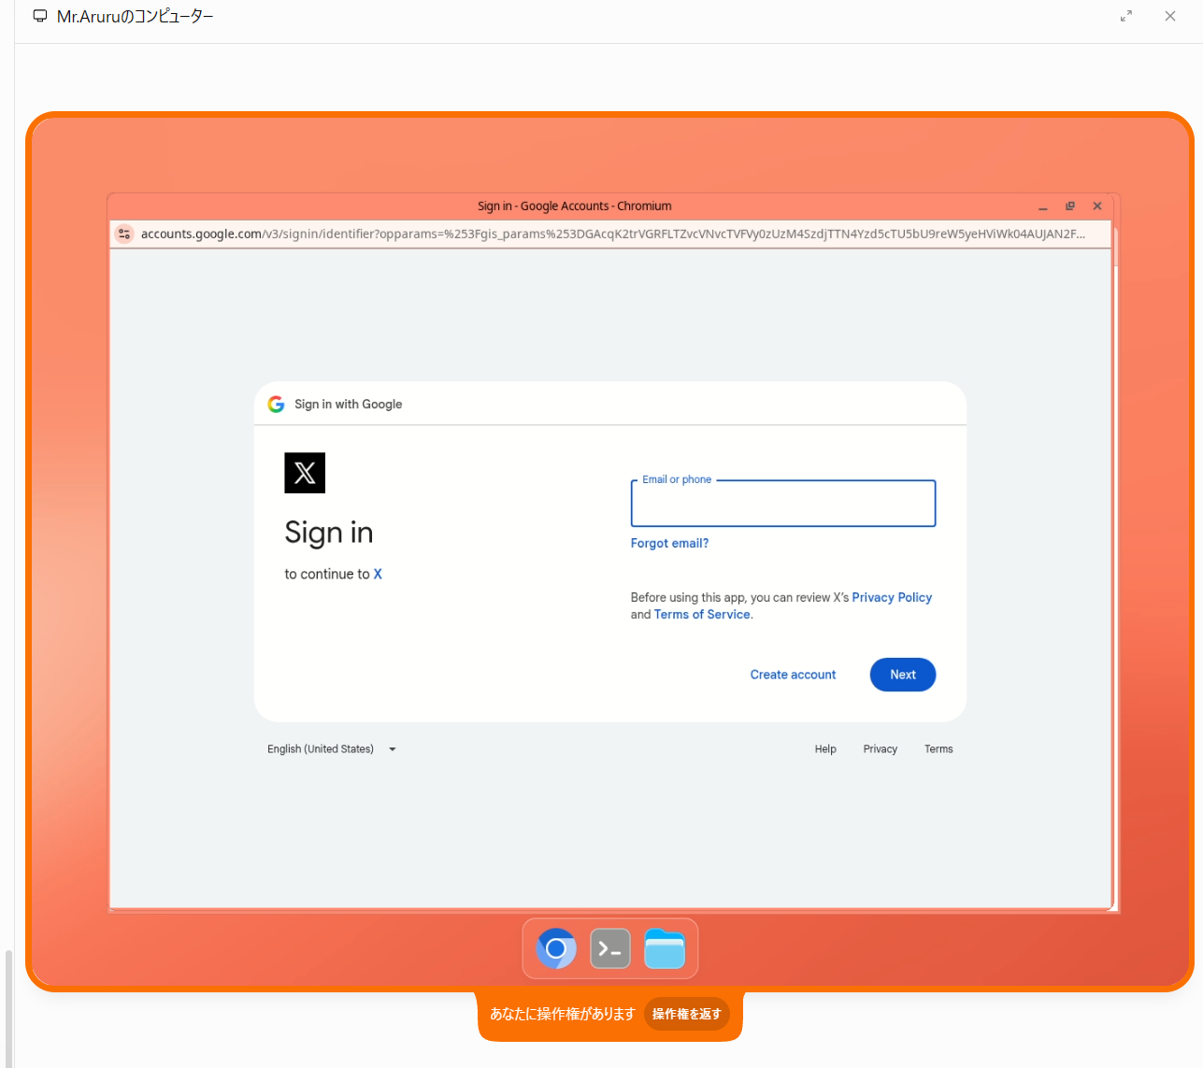
Task: Open X's Privacy Policy link
Action: coord(892,597)
